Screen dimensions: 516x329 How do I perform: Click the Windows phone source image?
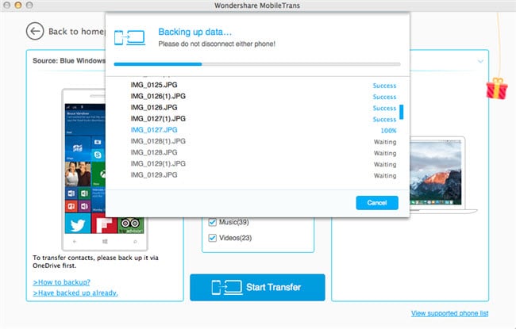tap(104, 170)
